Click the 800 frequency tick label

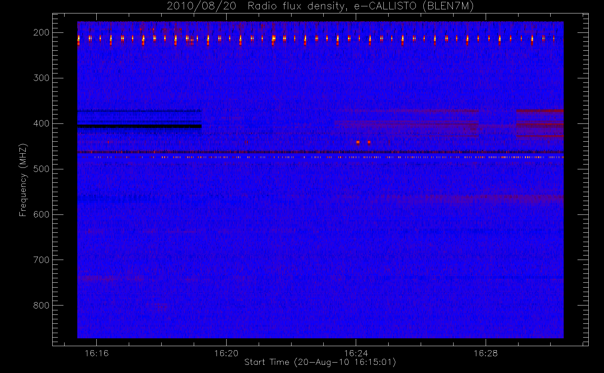pyautogui.click(x=41, y=305)
